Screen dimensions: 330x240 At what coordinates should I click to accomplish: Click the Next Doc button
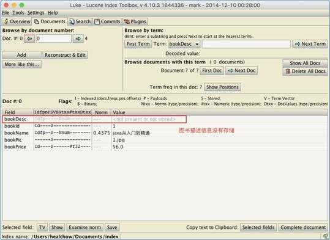pos(242,71)
